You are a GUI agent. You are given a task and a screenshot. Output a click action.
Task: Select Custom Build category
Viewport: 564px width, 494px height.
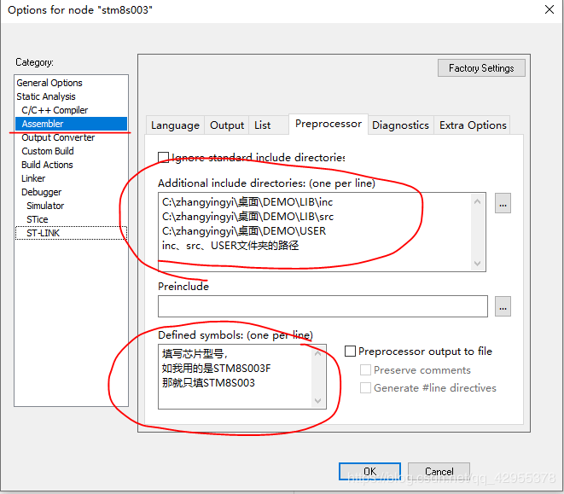coord(48,151)
